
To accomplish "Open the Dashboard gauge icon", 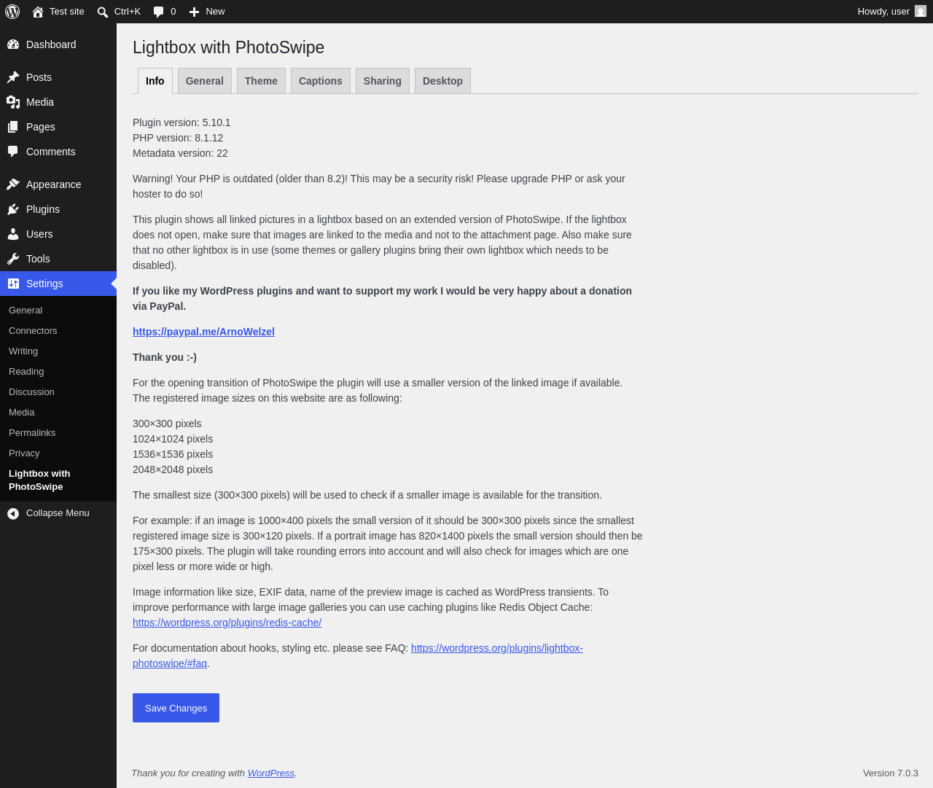I will (13, 44).
